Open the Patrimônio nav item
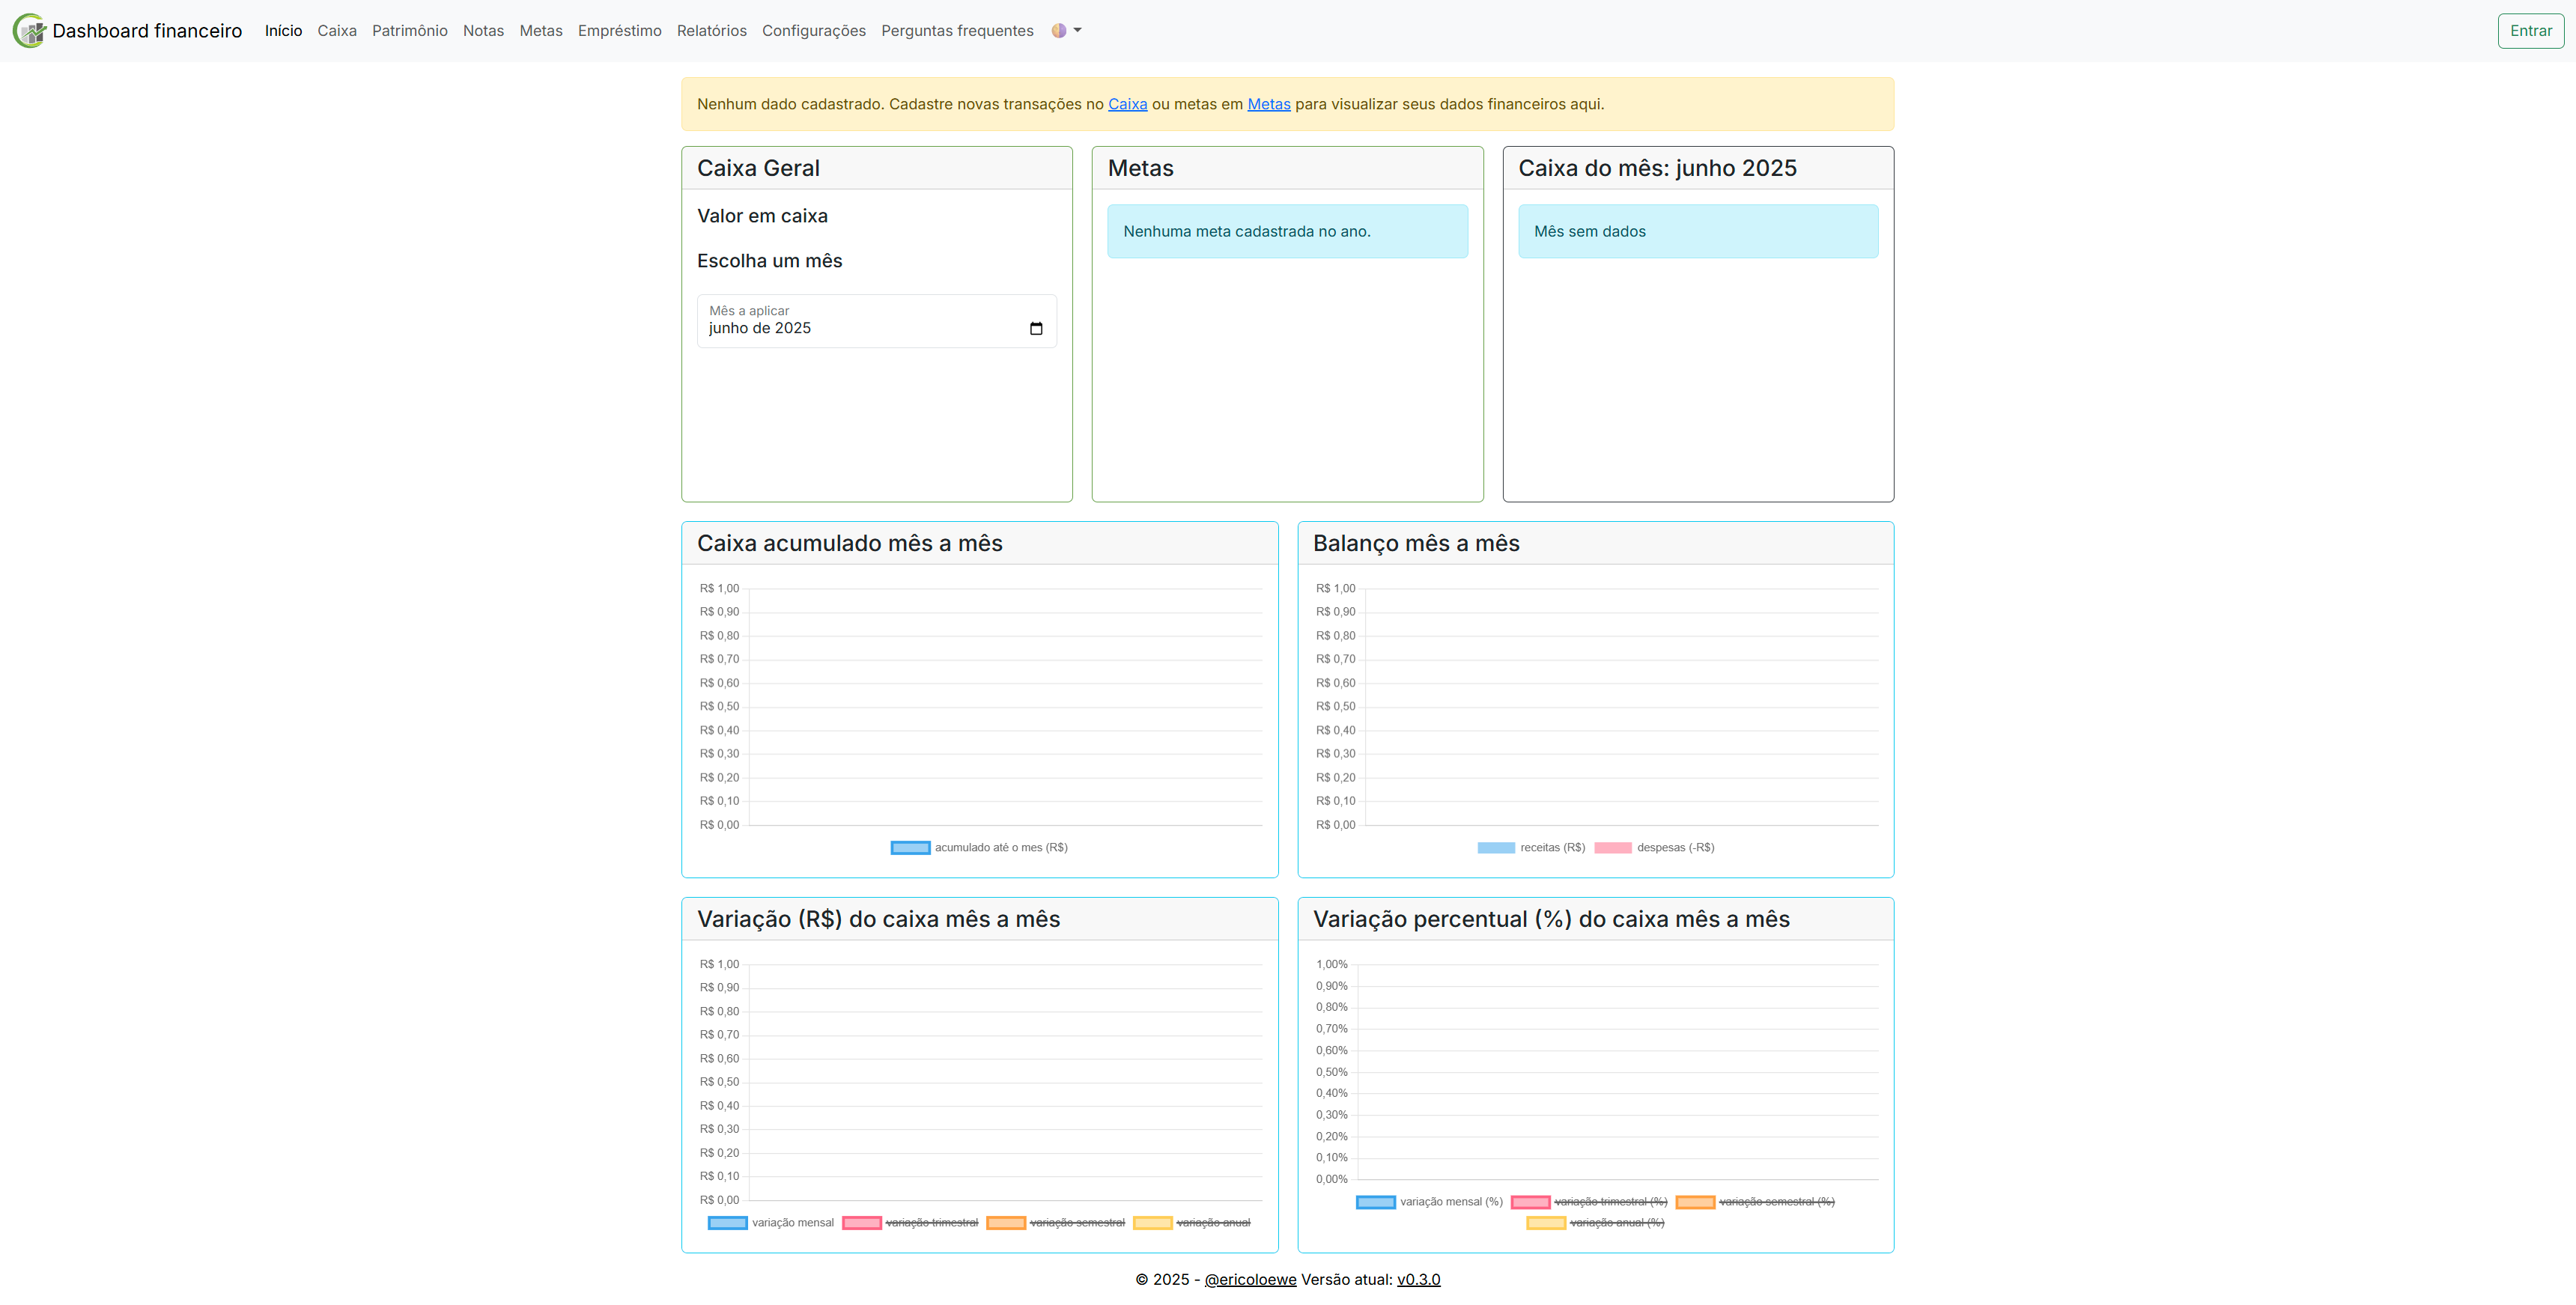 click(410, 31)
